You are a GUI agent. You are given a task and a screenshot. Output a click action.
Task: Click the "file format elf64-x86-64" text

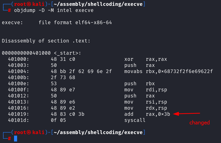click(x=75, y=23)
